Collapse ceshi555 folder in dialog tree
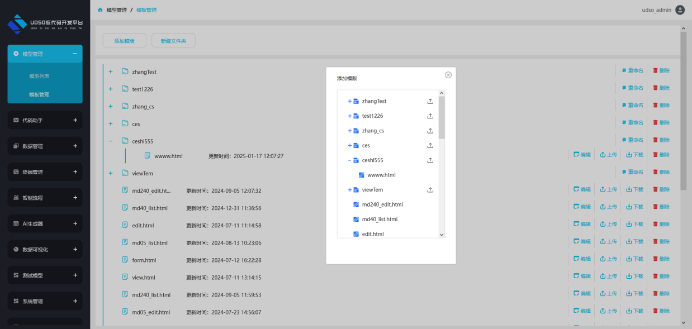This screenshot has width=692, height=329. [350, 160]
